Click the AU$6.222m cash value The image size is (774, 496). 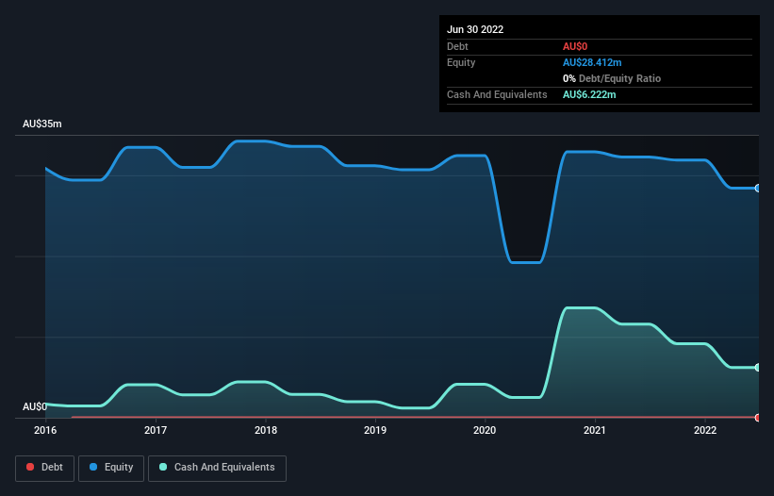(x=589, y=94)
